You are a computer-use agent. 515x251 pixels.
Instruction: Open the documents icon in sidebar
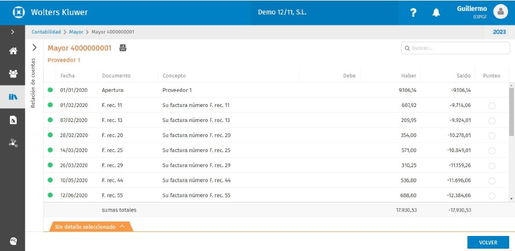[x=13, y=120]
